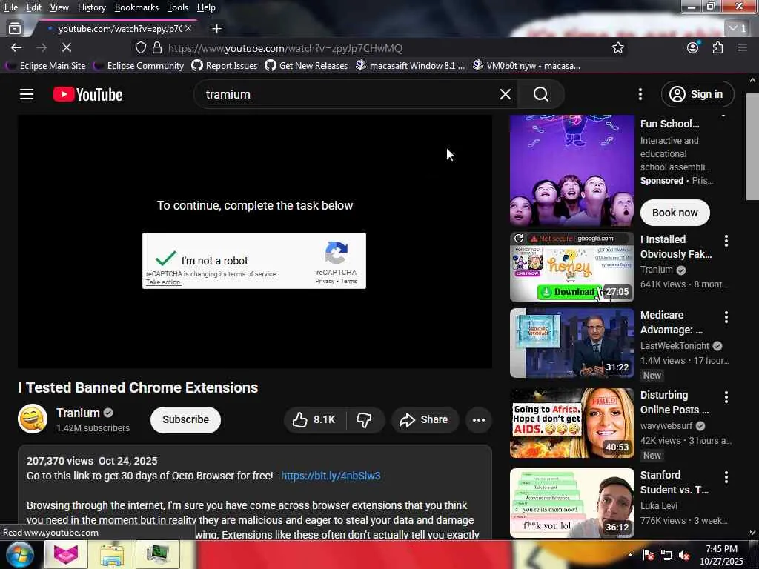
Task: Open the browser account icon
Action: [693, 47]
